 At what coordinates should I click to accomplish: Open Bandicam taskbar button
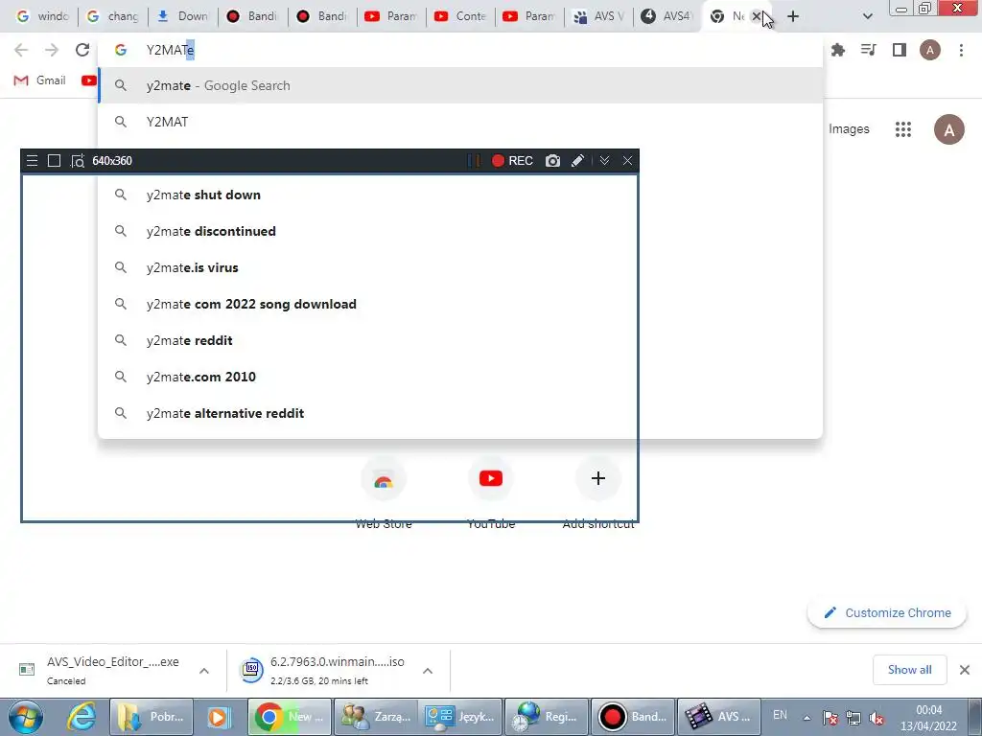633,717
